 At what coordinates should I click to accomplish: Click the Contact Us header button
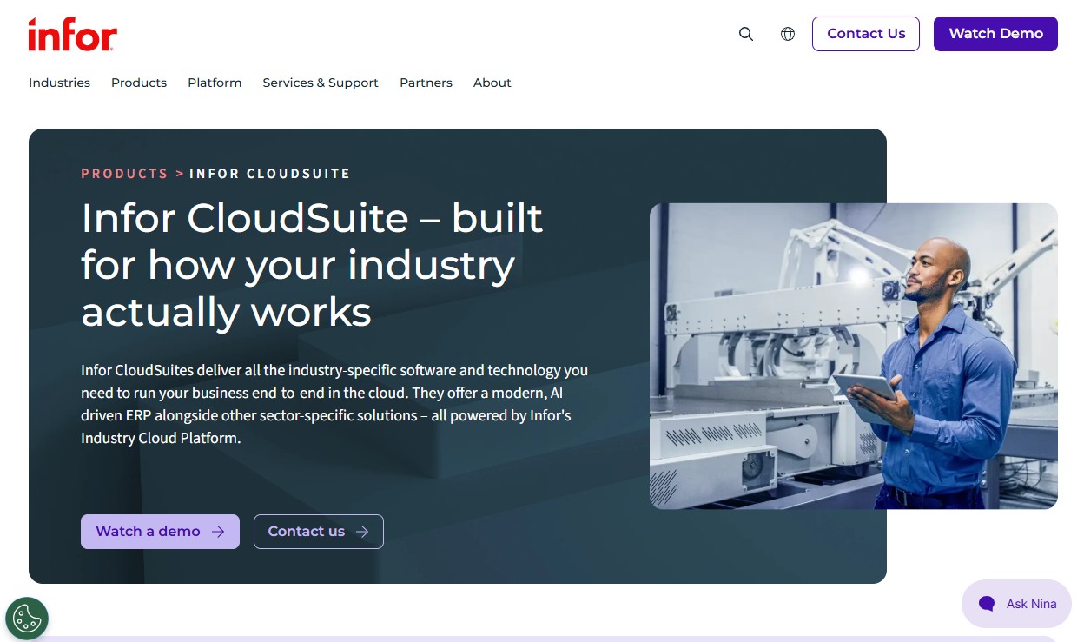click(866, 34)
